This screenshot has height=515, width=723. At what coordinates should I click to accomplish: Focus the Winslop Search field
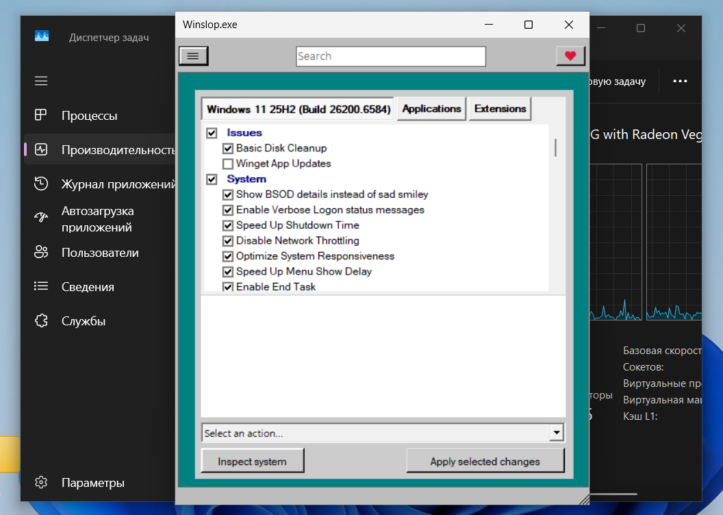(x=390, y=56)
